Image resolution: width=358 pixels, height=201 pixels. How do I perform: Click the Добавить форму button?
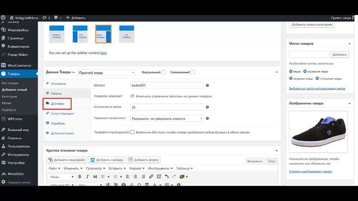[143, 160]
